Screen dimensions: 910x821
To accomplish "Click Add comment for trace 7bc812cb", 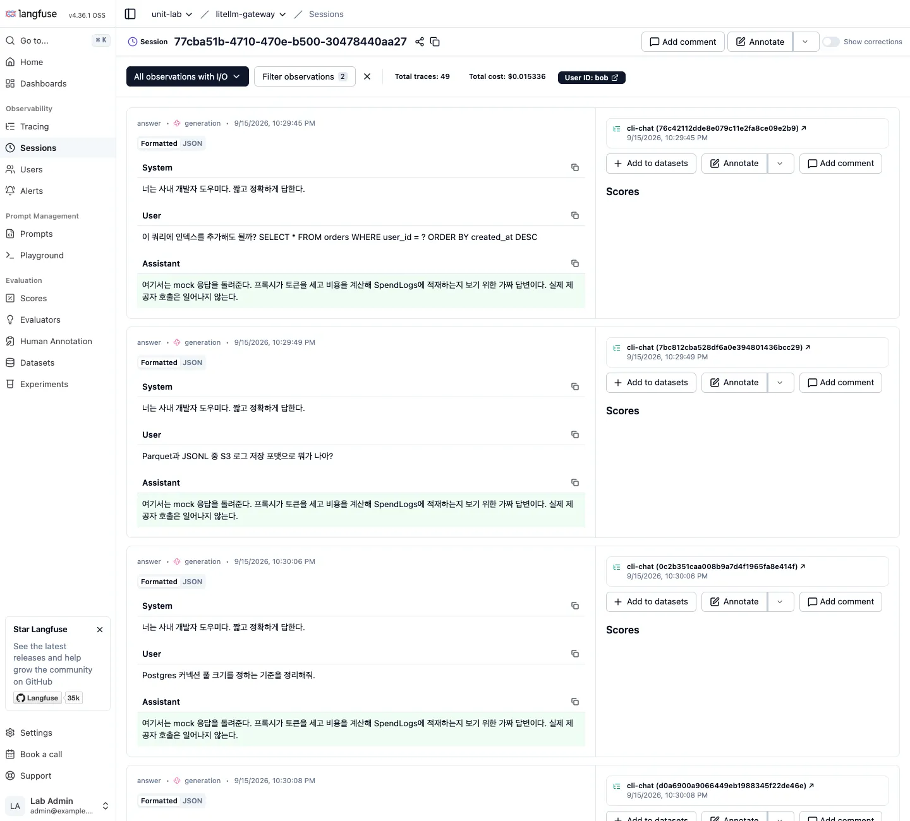I will [840, 383].
